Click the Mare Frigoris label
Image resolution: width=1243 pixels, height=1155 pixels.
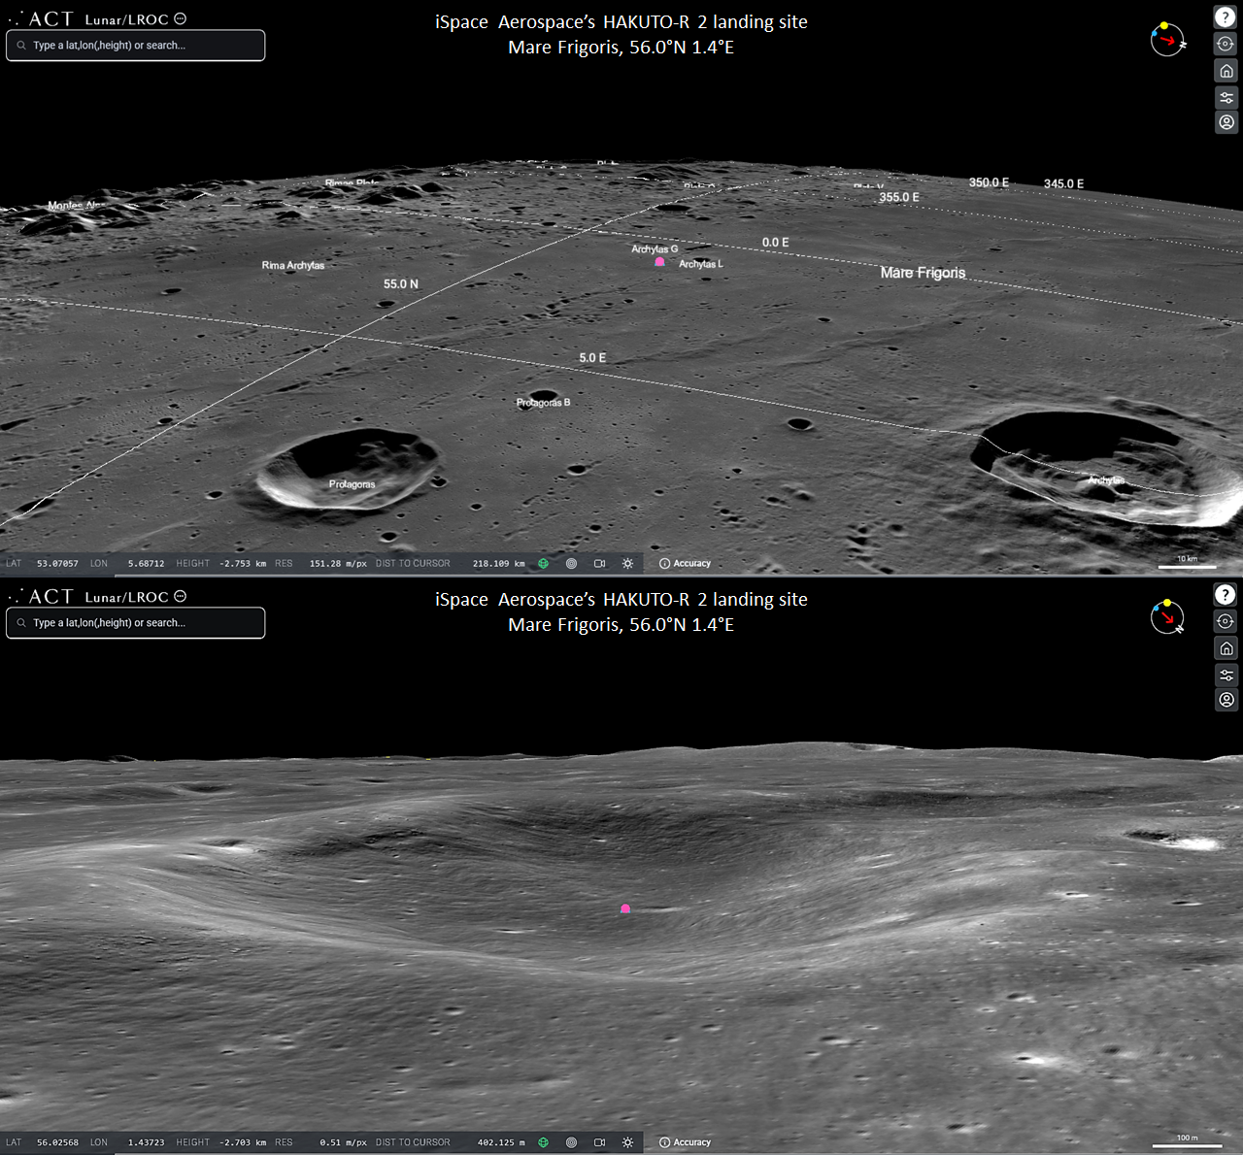(x=924, y=273)
